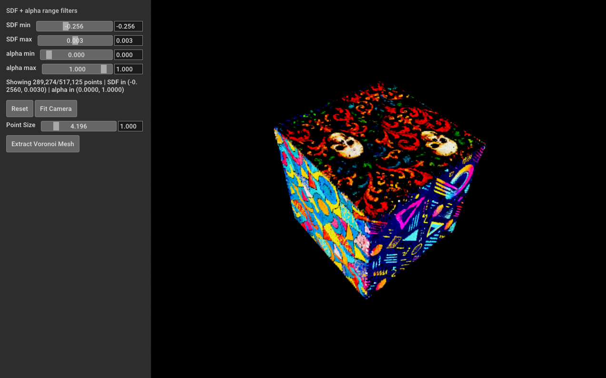606x378 pixels.
Task: Click the alpha max field showing 1.000
Action: 128,69
